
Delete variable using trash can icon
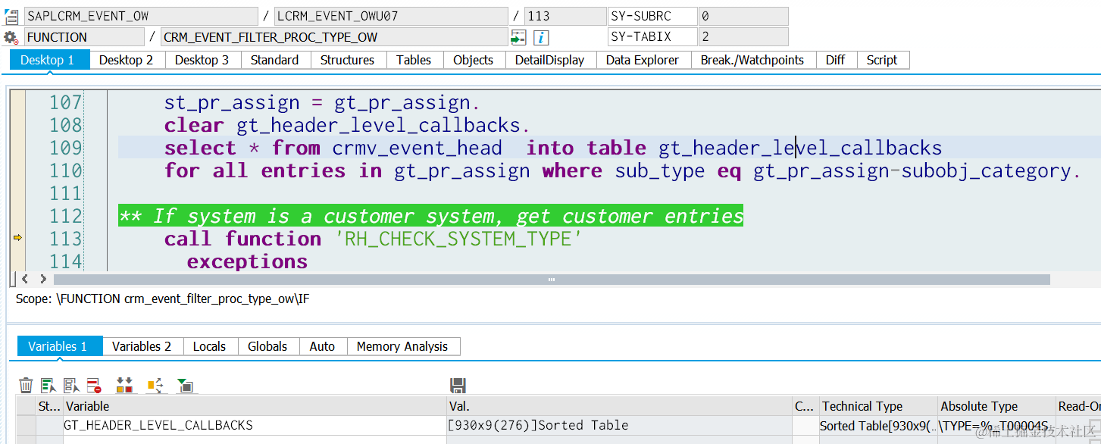click(x=26, y=386)
